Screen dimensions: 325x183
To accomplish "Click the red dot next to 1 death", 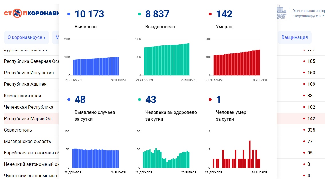I will (210, 100).
